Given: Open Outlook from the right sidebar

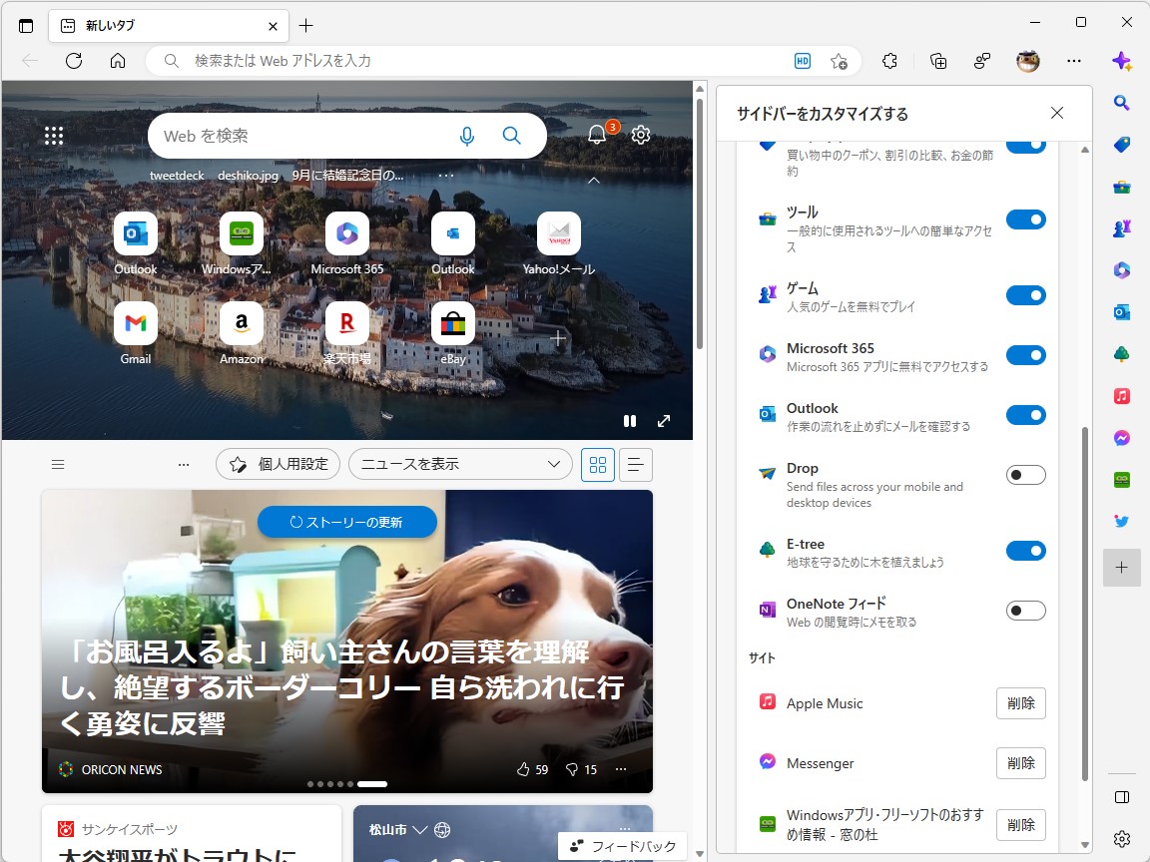Looking at the screenshot, I should (x=1121, y=312).
